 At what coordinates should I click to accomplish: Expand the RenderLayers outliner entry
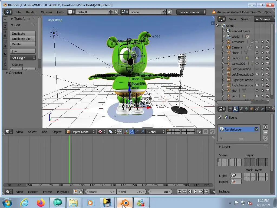click(224, 31)
